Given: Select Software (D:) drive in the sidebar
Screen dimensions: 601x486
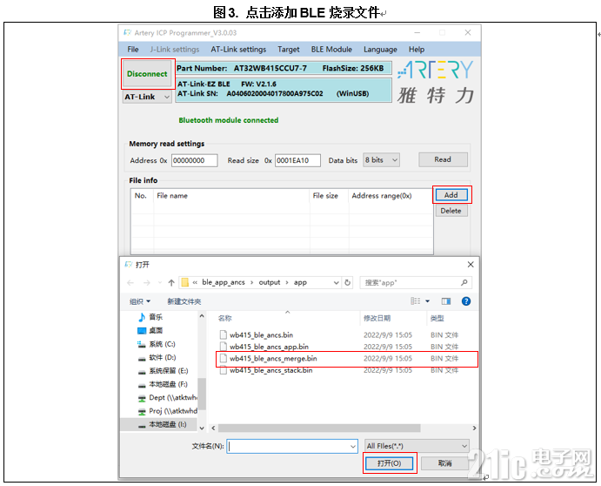Looking at the screenshot, I should point(162,357).
